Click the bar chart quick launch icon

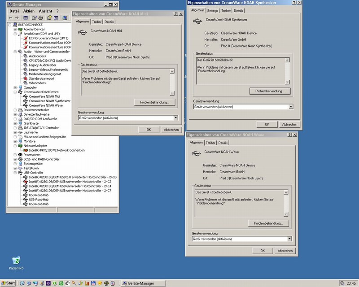(x=87, y=283)
